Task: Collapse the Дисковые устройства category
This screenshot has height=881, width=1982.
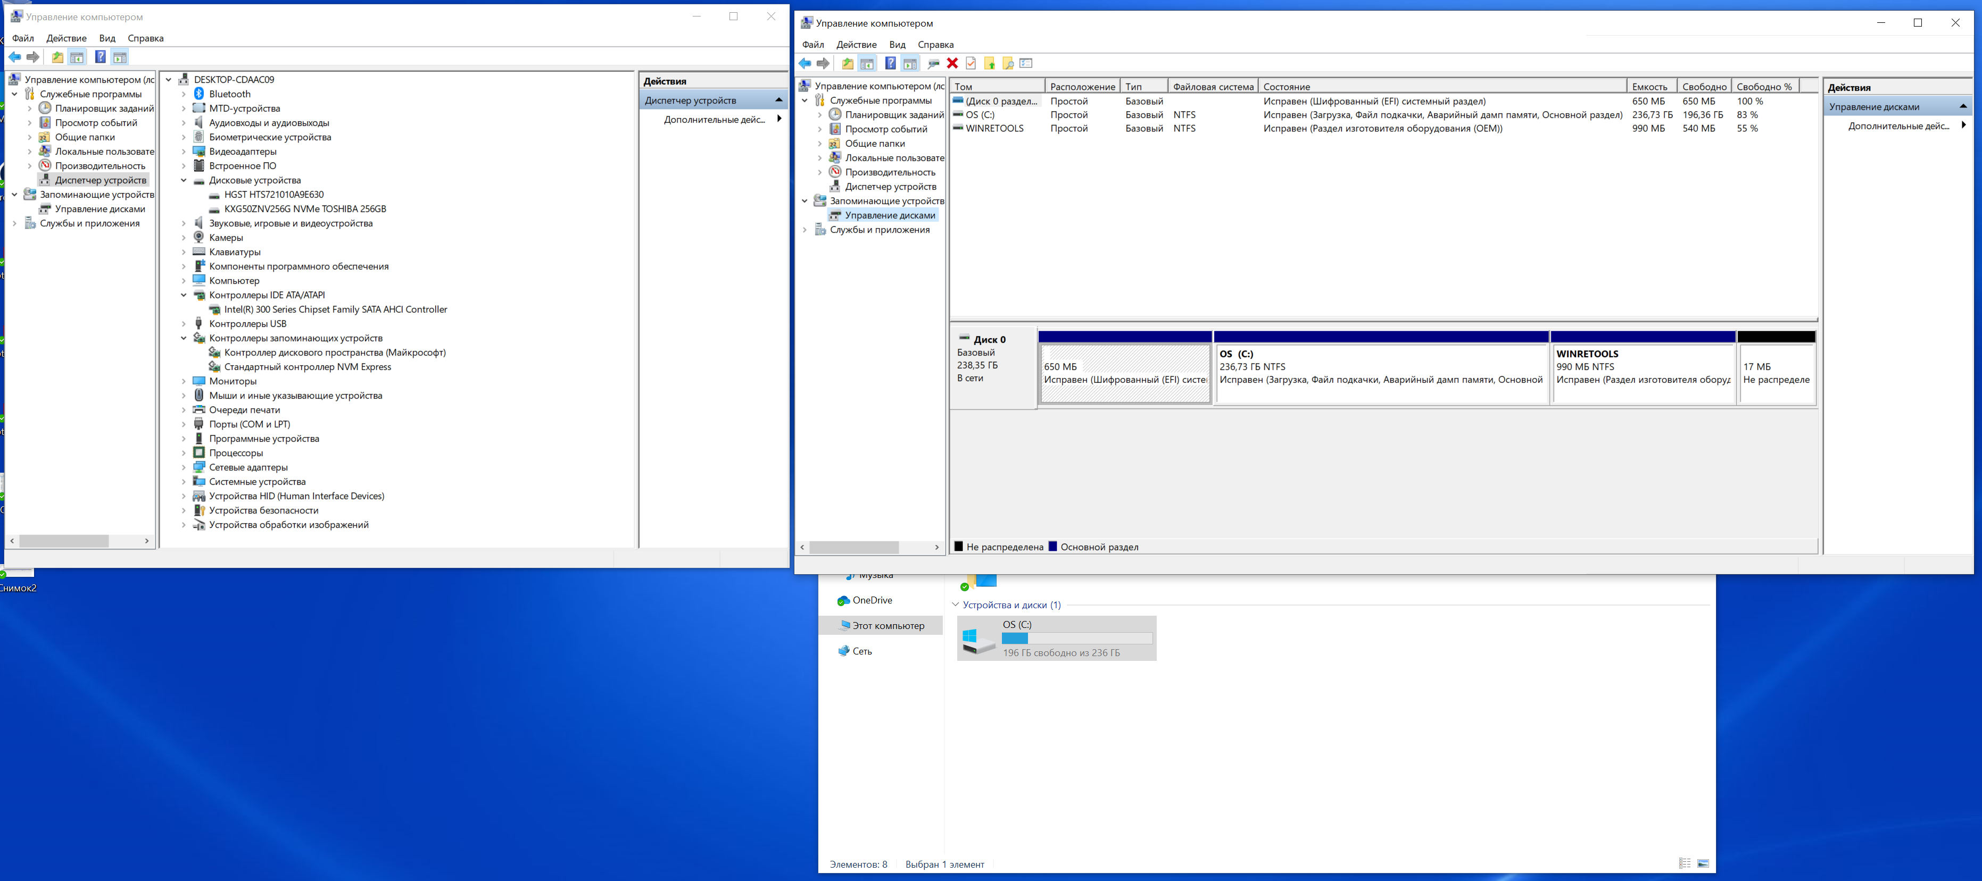Action: tap(183, 180)
